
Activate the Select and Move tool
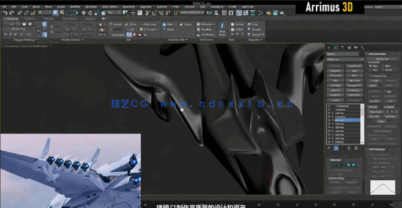point(83,13)
